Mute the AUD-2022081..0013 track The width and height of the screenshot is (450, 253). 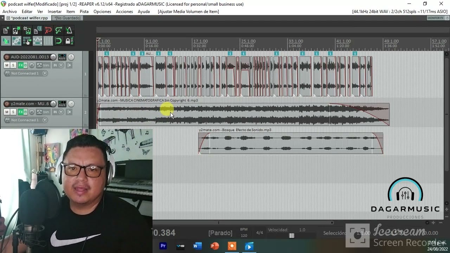[x=7, y=65]
